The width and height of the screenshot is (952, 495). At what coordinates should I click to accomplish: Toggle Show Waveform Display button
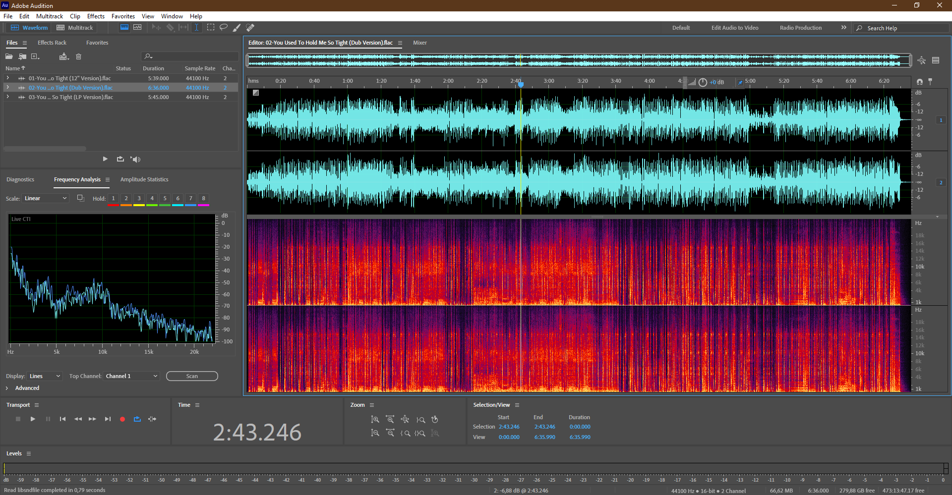point(124,27)
